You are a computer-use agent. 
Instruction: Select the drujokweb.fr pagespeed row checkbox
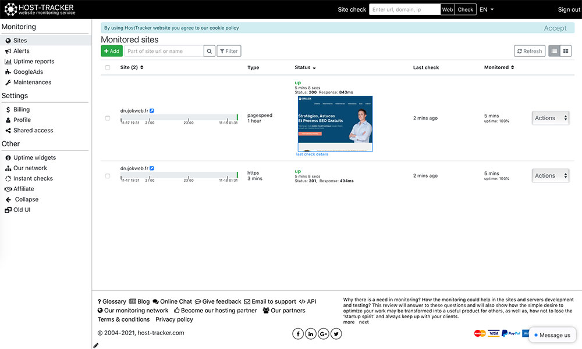click(x=108, y=118)
